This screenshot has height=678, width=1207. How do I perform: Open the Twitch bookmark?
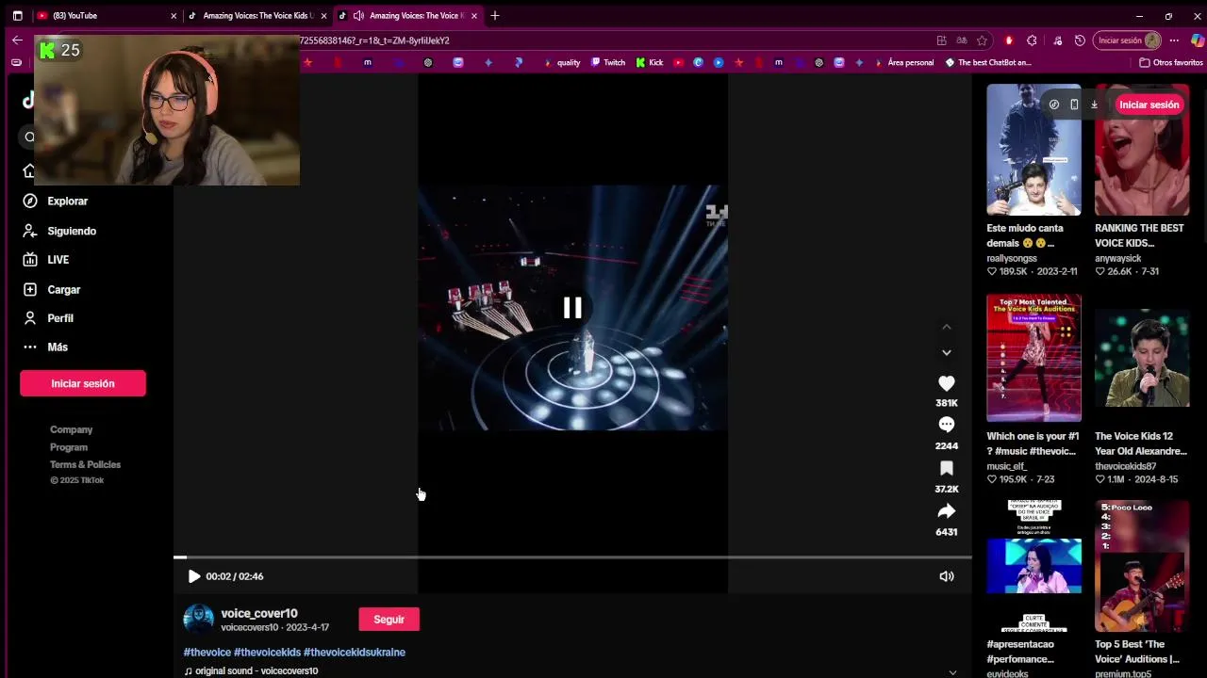click(608, 62)
